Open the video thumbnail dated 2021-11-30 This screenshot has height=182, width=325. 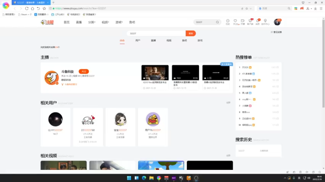[x=216, y=73]
